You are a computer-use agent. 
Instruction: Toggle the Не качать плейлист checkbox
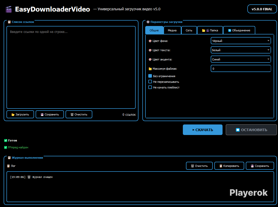[150, 87]
